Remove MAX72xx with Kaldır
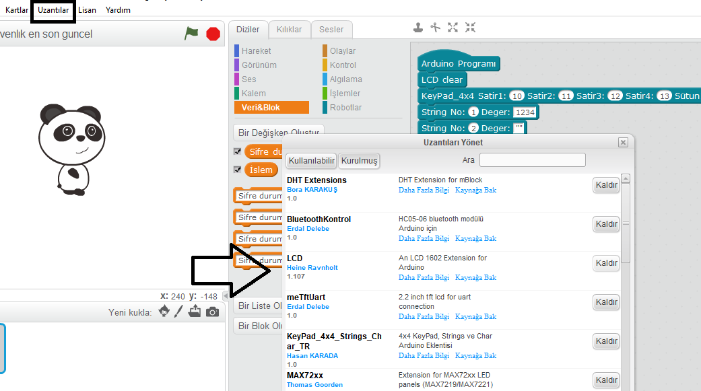 [x=606, y=380]
